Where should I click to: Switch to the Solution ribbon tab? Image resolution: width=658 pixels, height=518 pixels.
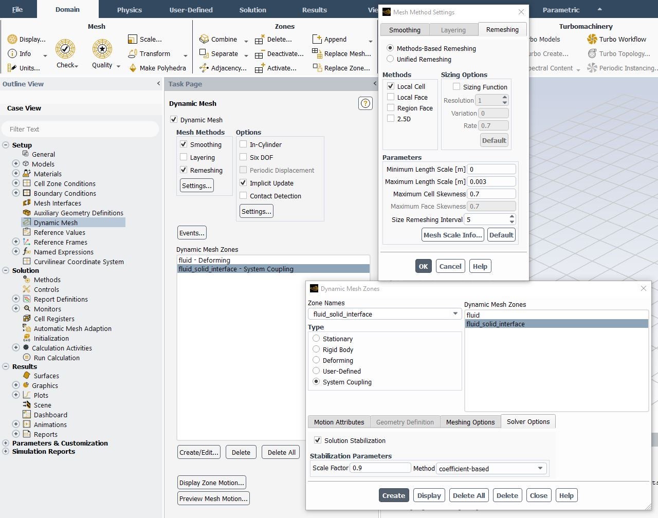pyautogui.click(x=252, y=10)
